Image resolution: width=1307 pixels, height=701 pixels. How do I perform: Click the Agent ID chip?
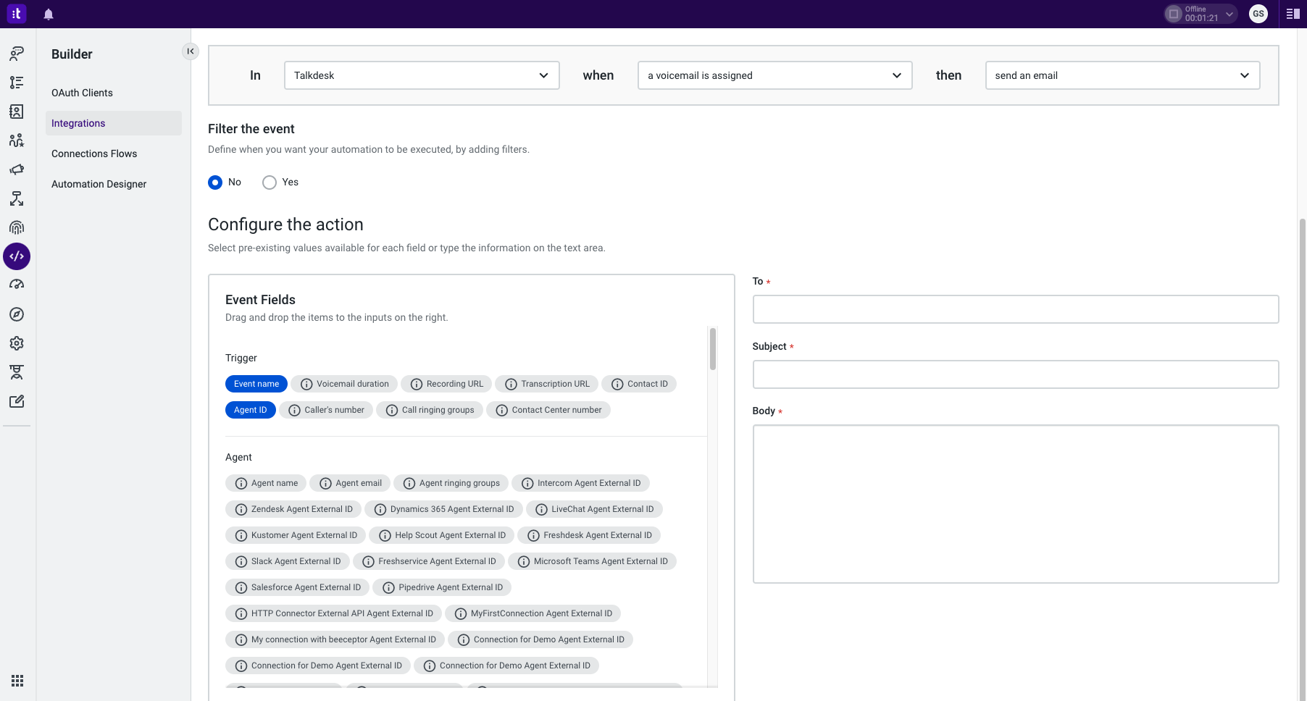coord(251,410)
